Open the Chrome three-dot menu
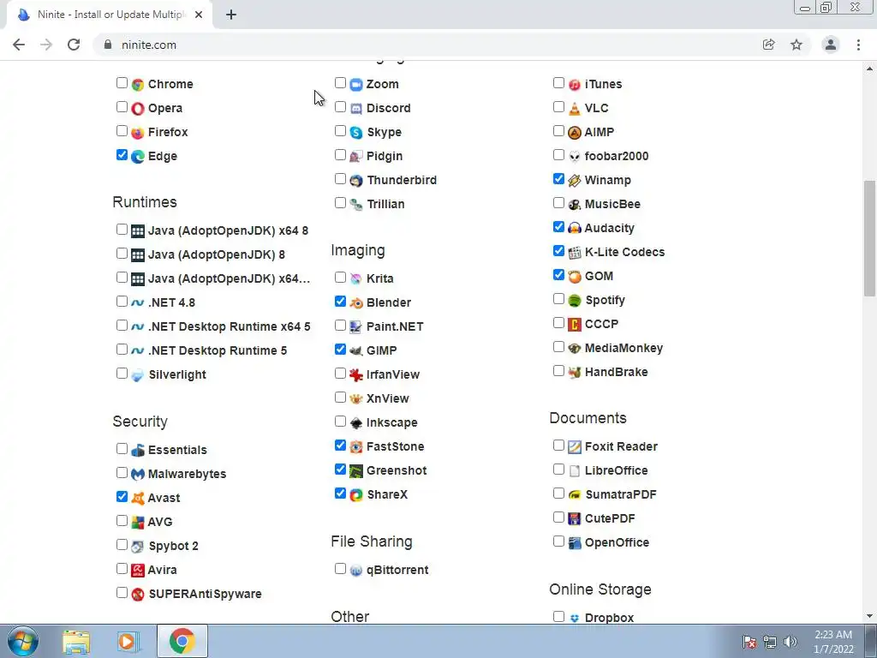This screenshot has height=658, width=877. 858,45
